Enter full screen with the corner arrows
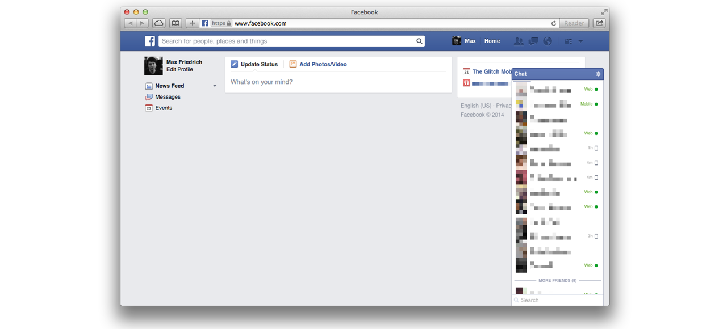The height and width of the screenshot is (329, 727). [604, 12]
